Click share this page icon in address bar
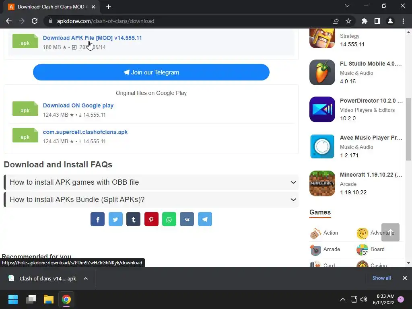This screenshot has width=412, height=309. pyautogui.click(x=336, y=21)
